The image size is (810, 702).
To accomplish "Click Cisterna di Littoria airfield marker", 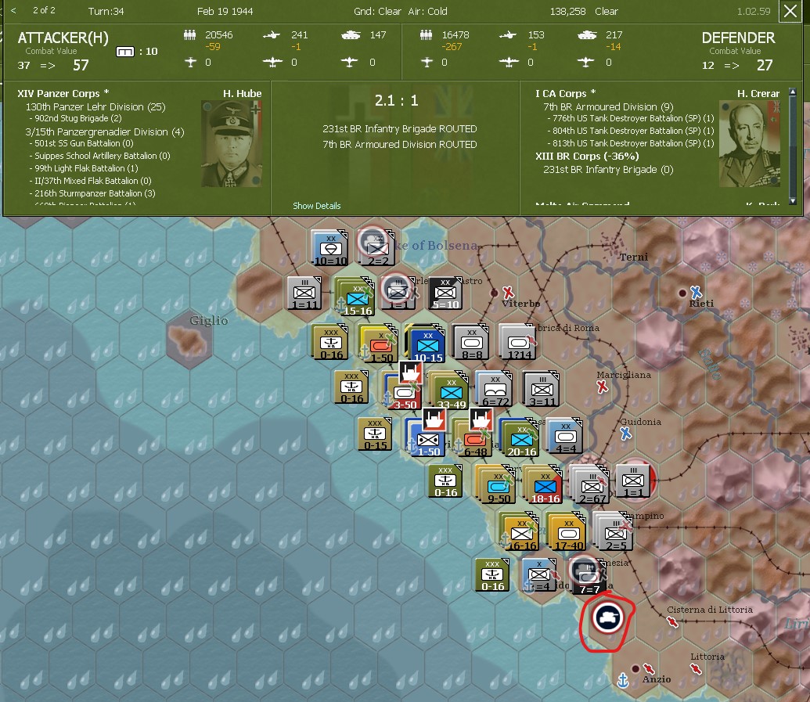I will (x=672, y=622).
